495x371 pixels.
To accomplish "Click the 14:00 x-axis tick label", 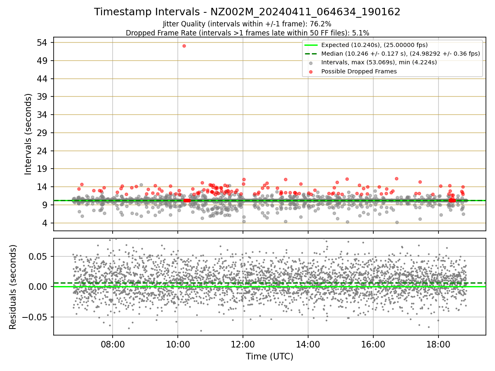I will pos(308,344).
